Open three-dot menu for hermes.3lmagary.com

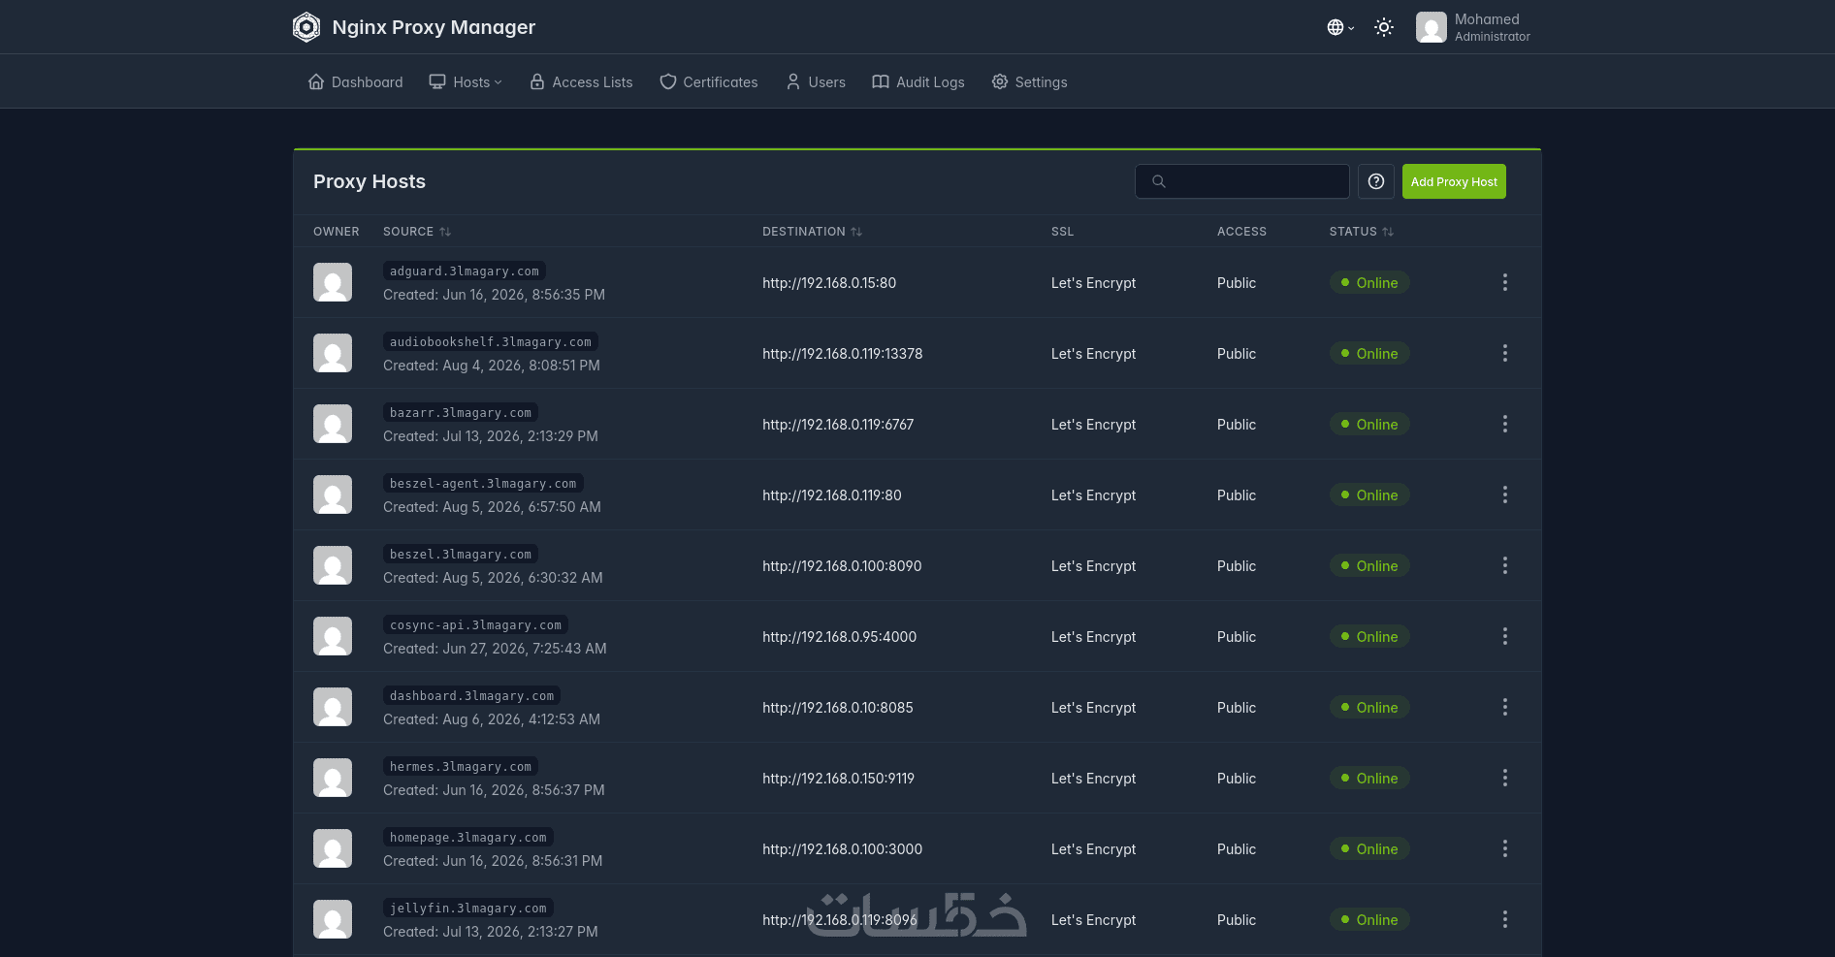[1505, 778]
